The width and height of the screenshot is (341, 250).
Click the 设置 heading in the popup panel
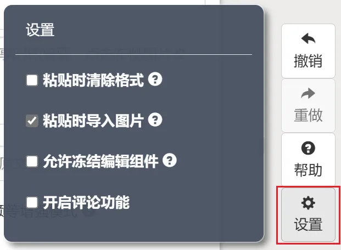pyautogui.click(x=40, y=30)
